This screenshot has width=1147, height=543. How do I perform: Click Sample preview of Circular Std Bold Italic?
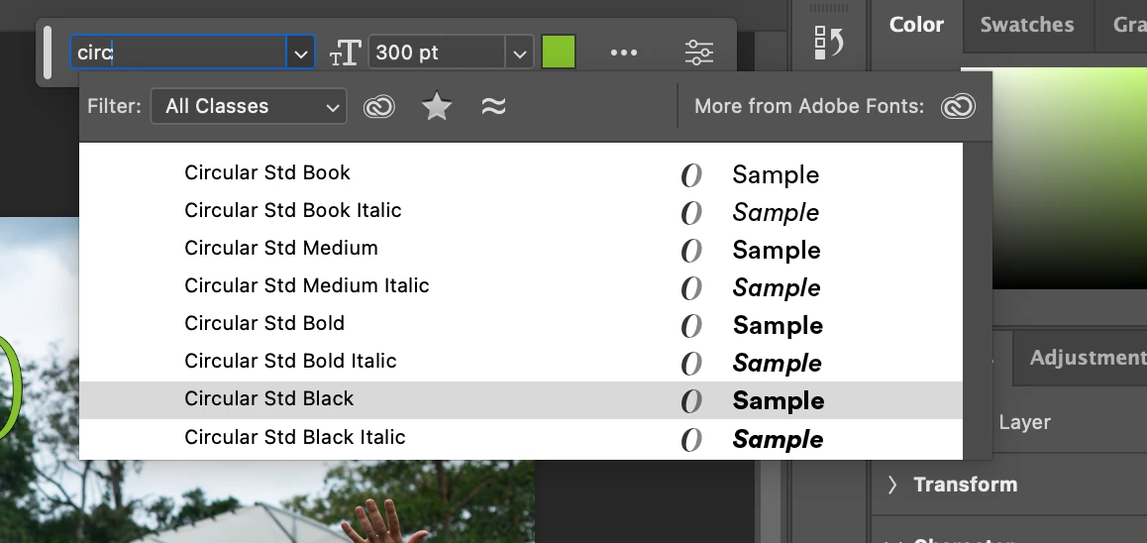tap(777, 363)
